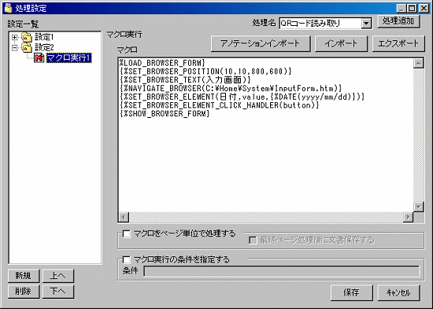
Task: Click the SHOW_BROWSER_FORM macro line
Action: [165, 114]
